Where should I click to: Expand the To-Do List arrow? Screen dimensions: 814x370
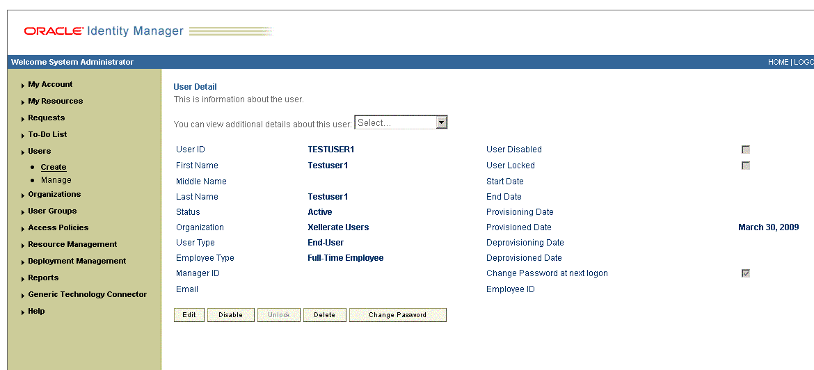23,136
